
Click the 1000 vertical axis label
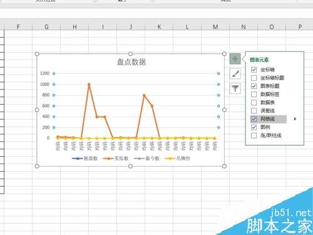coord(44,84)
